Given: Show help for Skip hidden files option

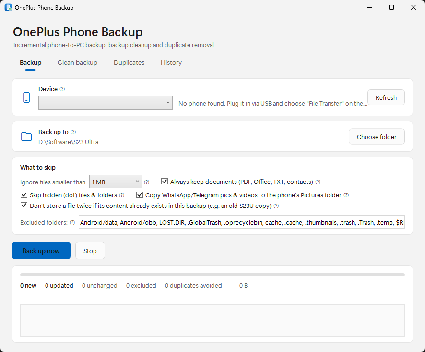Looking at the screenshot, I should [122, 195].
